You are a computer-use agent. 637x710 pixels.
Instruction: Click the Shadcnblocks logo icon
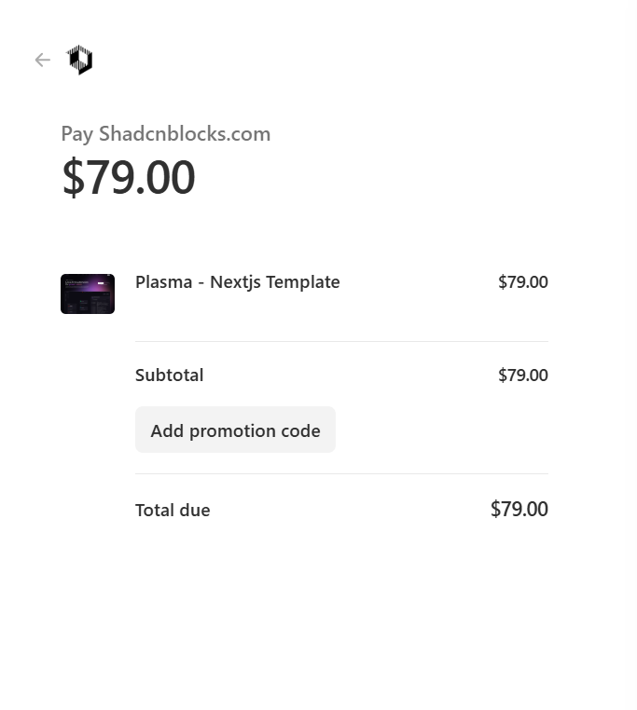80,60
